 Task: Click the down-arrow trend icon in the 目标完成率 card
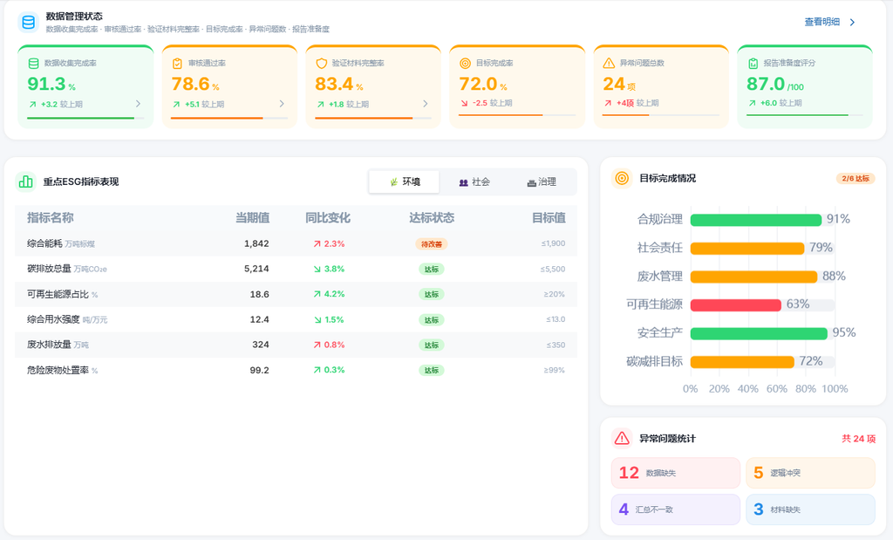point(464,103)
